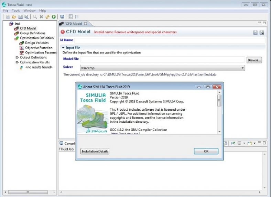Viewport: 271px width, 197px height.
Task: Click the current job directory path text
Action: 140,74
